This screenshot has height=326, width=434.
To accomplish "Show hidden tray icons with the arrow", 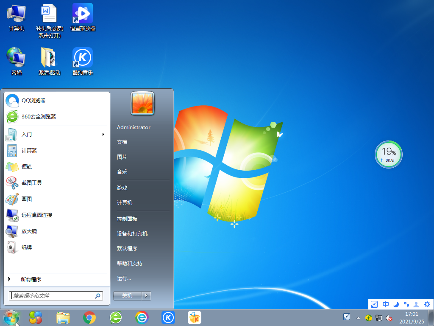I will (358, 317).
